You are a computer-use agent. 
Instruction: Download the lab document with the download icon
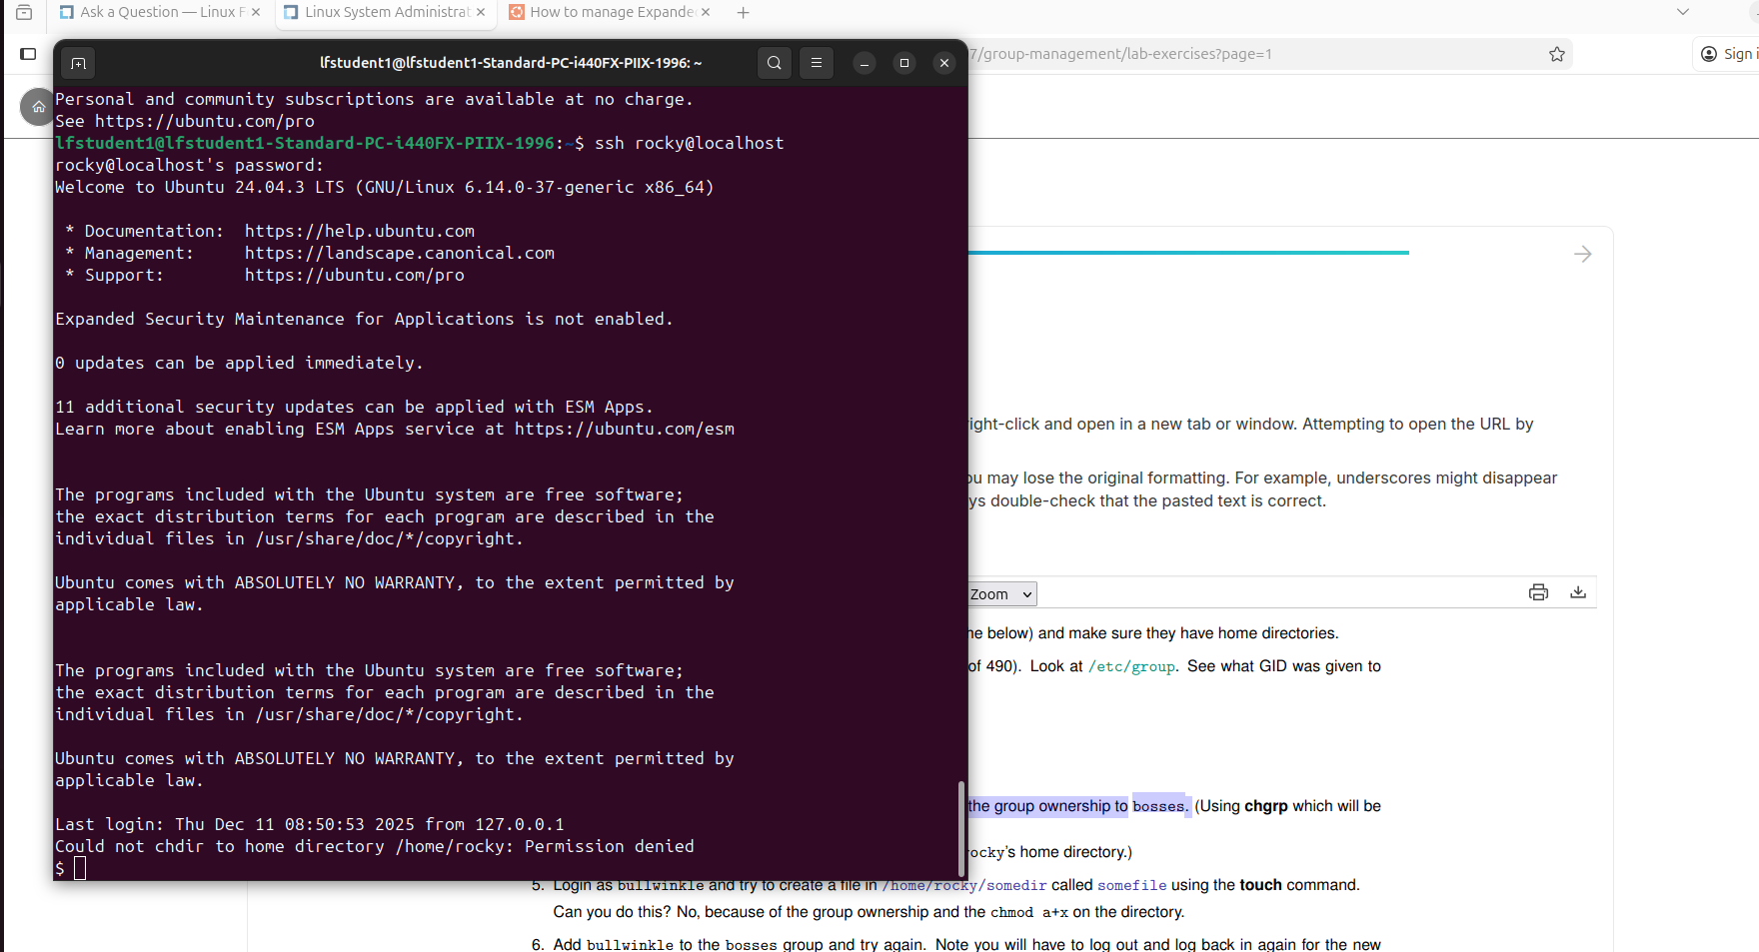(1578, 592)
